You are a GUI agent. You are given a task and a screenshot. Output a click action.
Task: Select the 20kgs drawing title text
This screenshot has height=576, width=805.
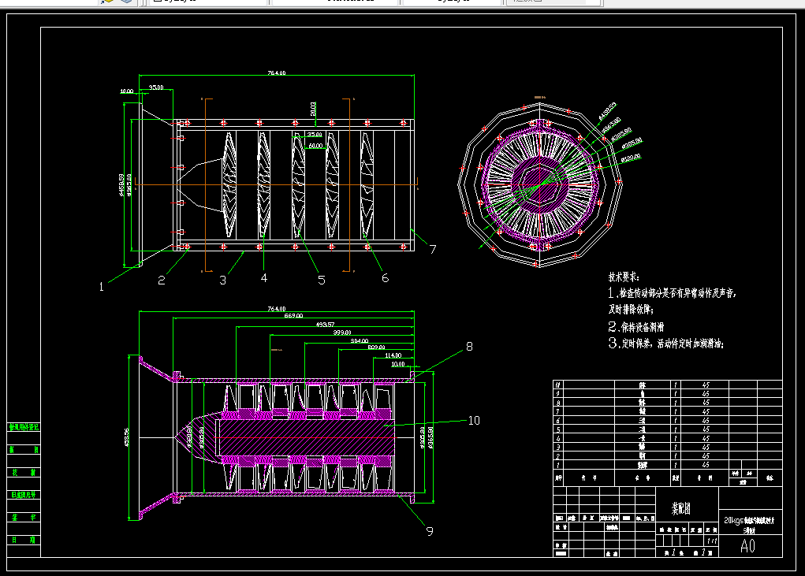click(x=749, y=525)
